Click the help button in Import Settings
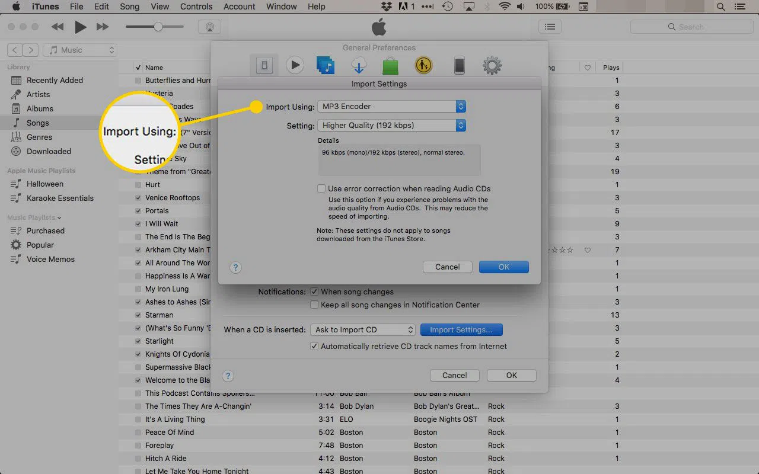The height and width of the screenshot is (474, 759). 235,267
